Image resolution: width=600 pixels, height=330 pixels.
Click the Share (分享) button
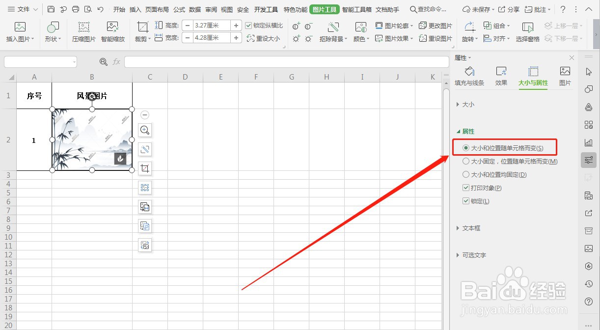point(509,9)
